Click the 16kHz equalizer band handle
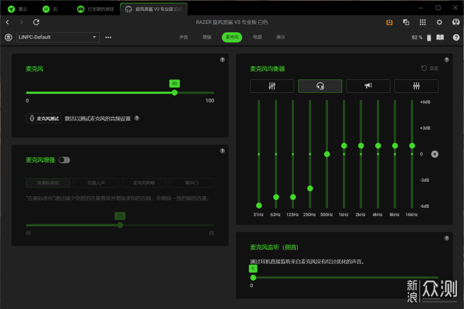 tap(412, 145)
